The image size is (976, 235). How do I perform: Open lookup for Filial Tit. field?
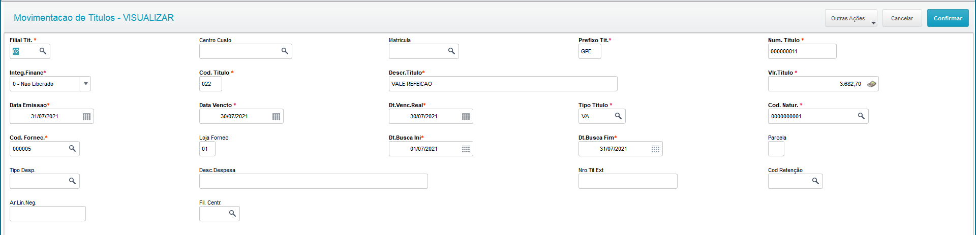pos(43,51)
